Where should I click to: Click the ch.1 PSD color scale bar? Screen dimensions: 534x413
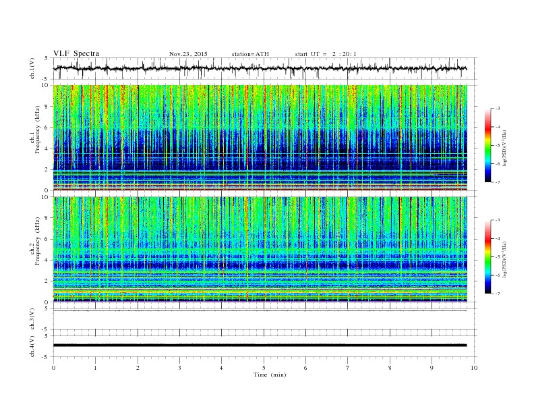487,145
